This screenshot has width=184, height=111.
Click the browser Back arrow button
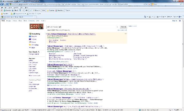coord(2,4)
